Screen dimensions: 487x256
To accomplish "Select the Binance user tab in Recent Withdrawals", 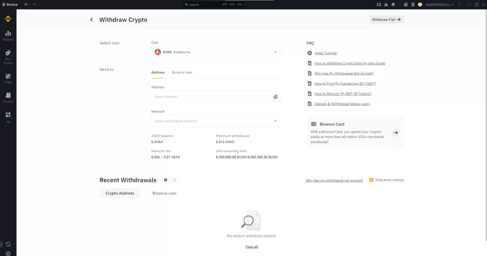I will 164,193.
